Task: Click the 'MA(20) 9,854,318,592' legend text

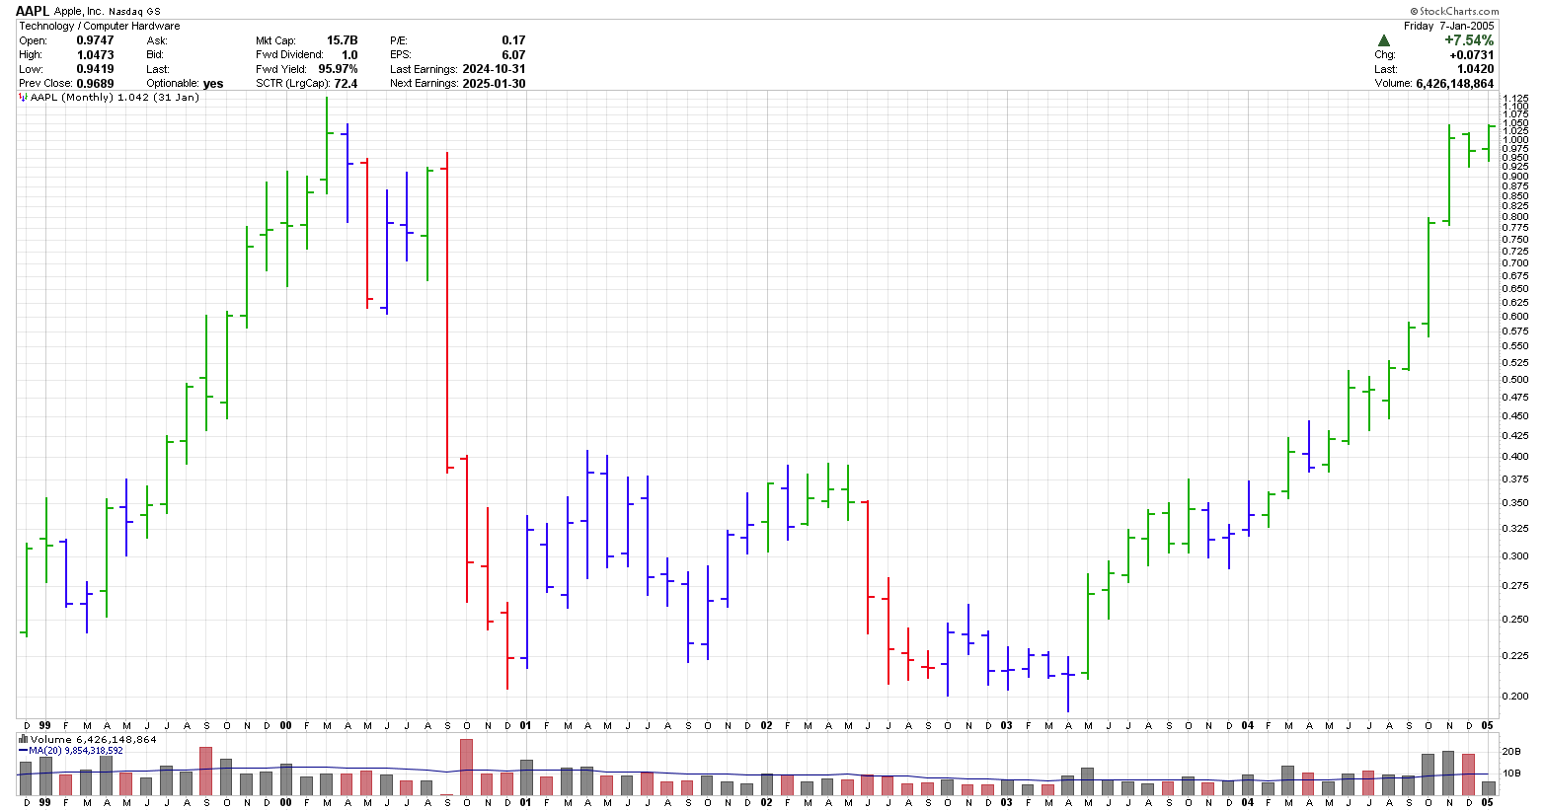Action: pyautogui.click(x=74, y=751)
